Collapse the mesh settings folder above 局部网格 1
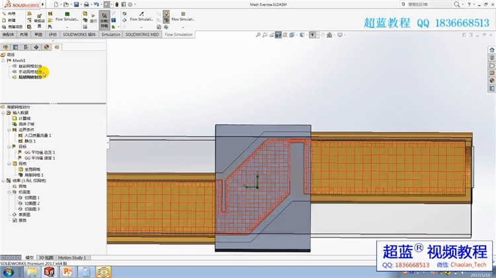Image resolution: width=496 pixels, height=278 pixels. click(x=9, y=164)
